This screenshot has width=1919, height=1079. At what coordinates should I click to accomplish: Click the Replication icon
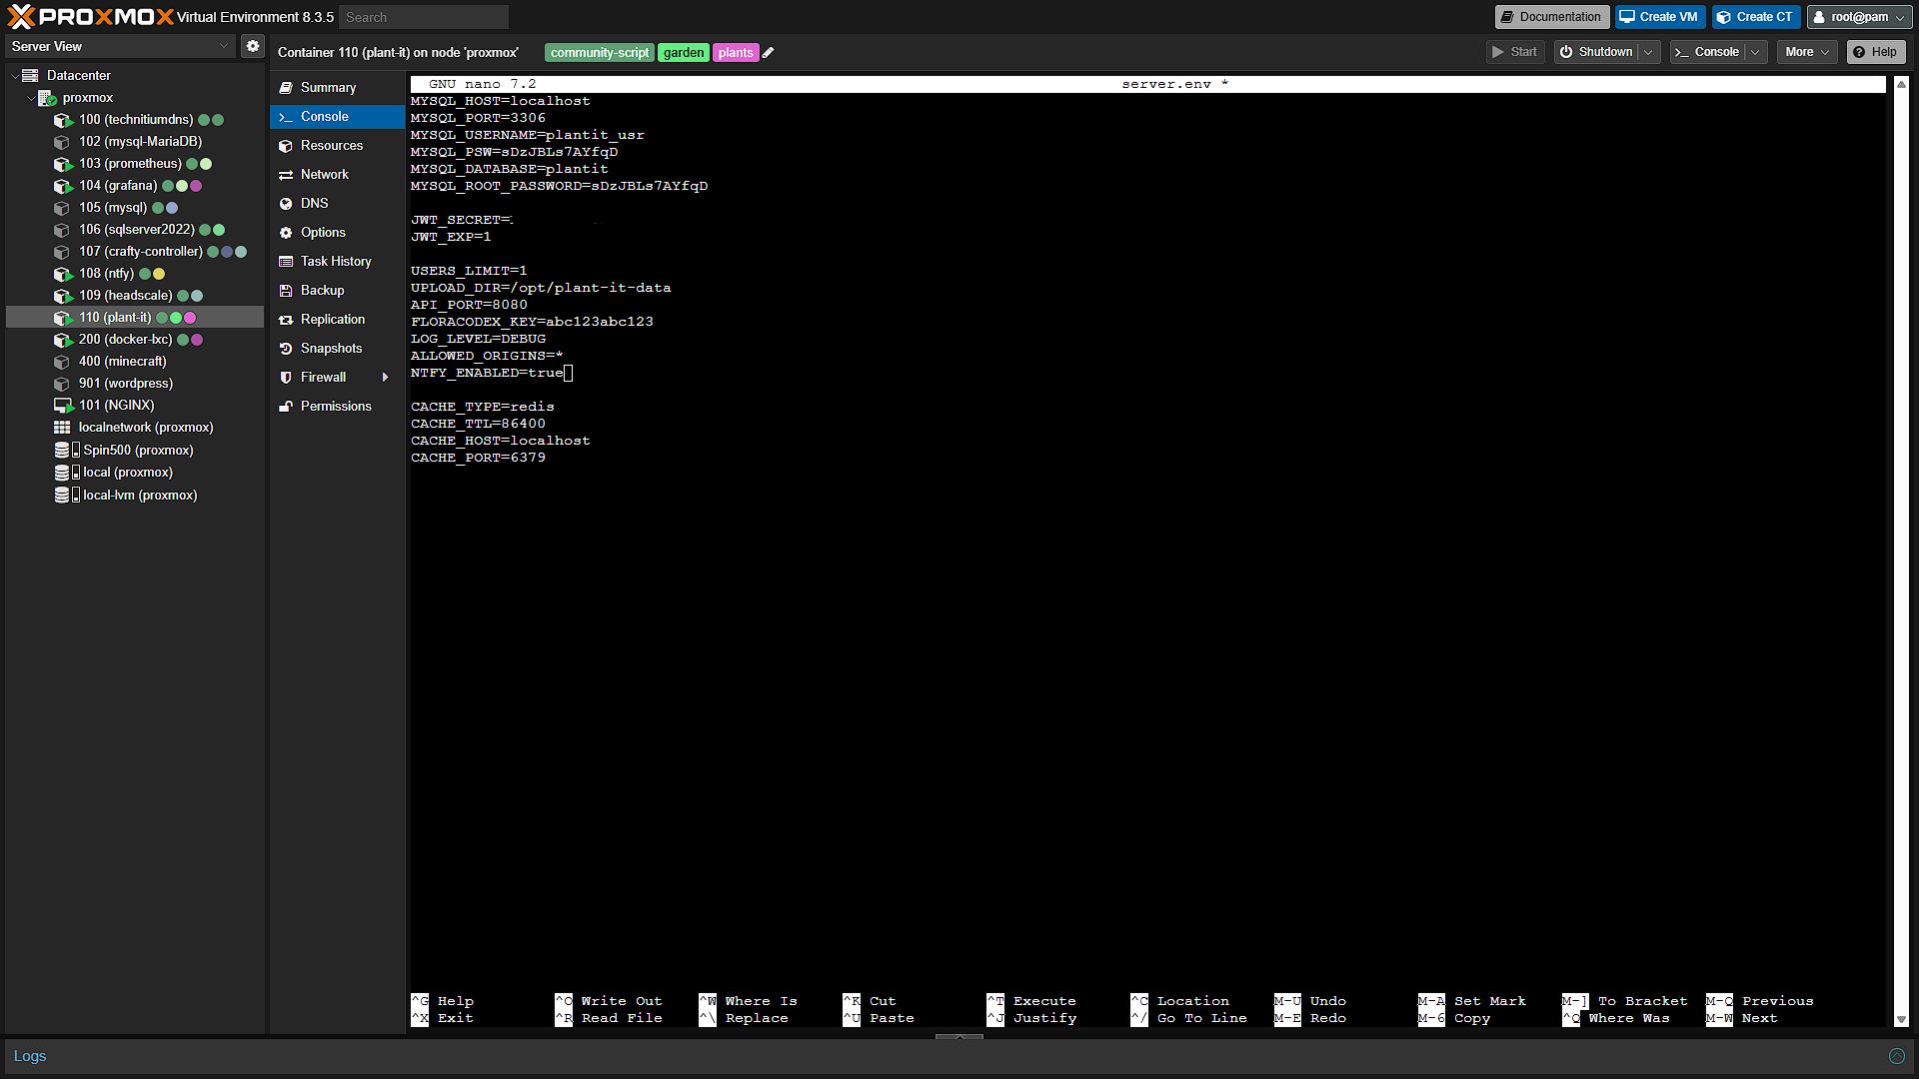pos(286,320)
